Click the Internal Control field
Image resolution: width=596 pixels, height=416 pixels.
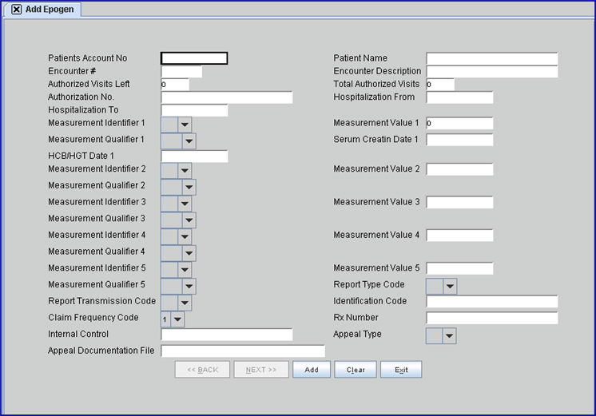(x=227, y=335)
